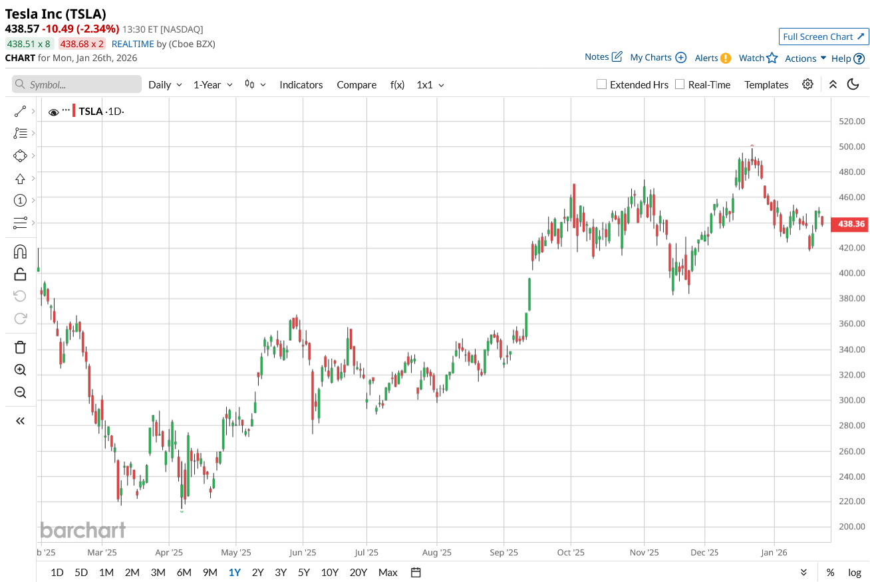Open chart settings gear icon
This screenshot has height=582, width=870.
point(807,84)
